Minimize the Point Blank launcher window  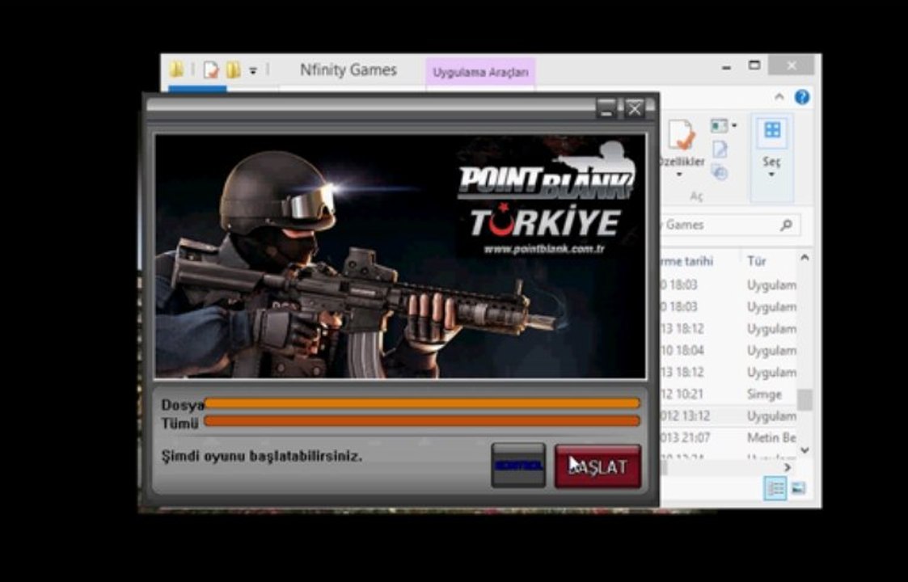coord(606,108)
